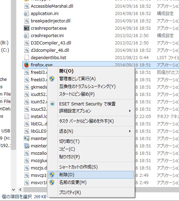Click the 2013/08/21 0:44 date cell
The width and height of the screenshot is (179, 201).
pos(132,58)
